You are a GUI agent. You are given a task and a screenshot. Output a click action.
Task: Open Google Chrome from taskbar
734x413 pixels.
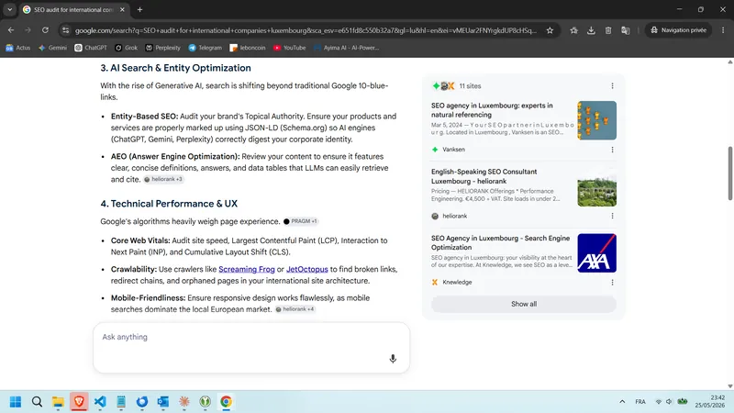pyautogui.click(x=226, y=402)
